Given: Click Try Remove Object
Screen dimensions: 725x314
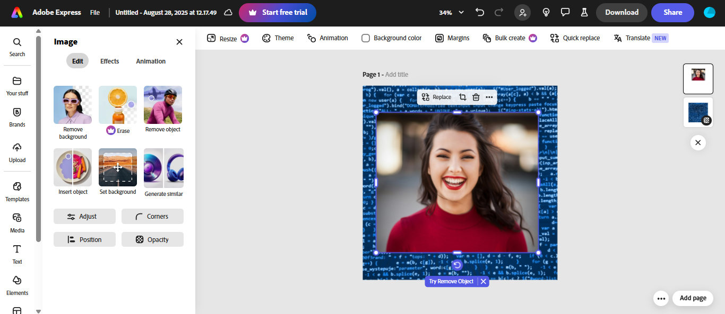Looking at the screenshot, I should tap(450, 281).
